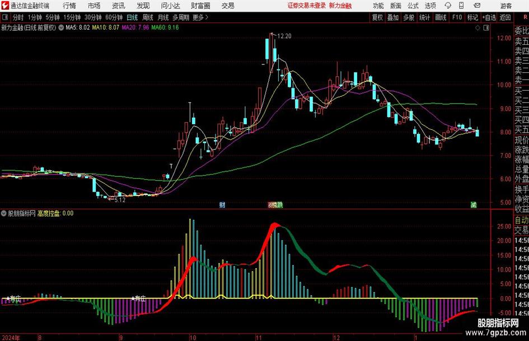This screenshot has height=341, width=529.
Task: Open the 功能 menu
Action: 378,6
